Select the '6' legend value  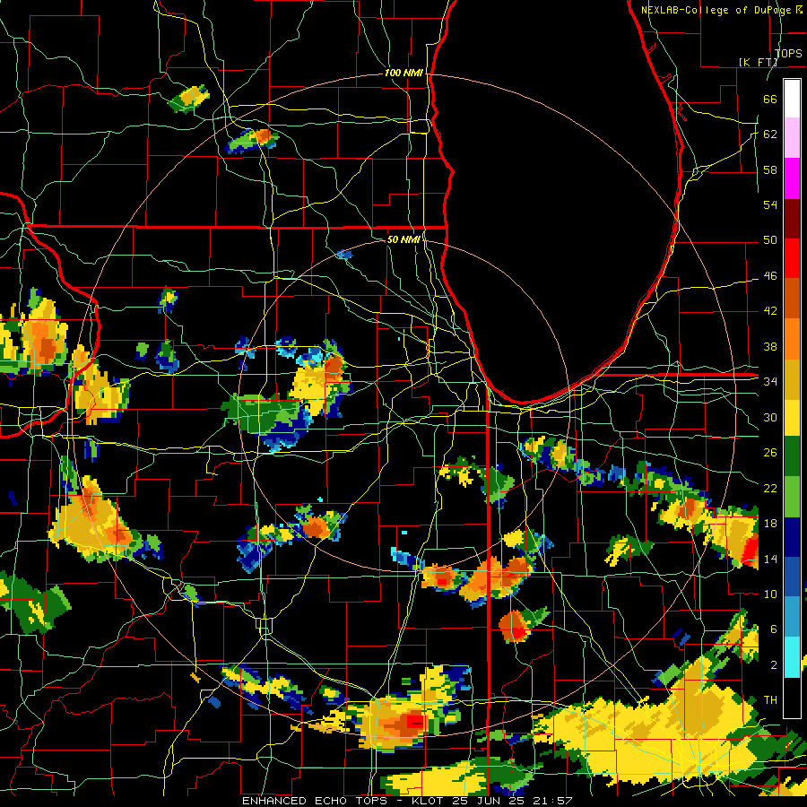773,629
